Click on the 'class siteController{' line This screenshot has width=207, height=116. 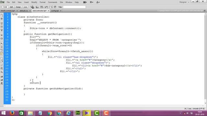(33, 17)
